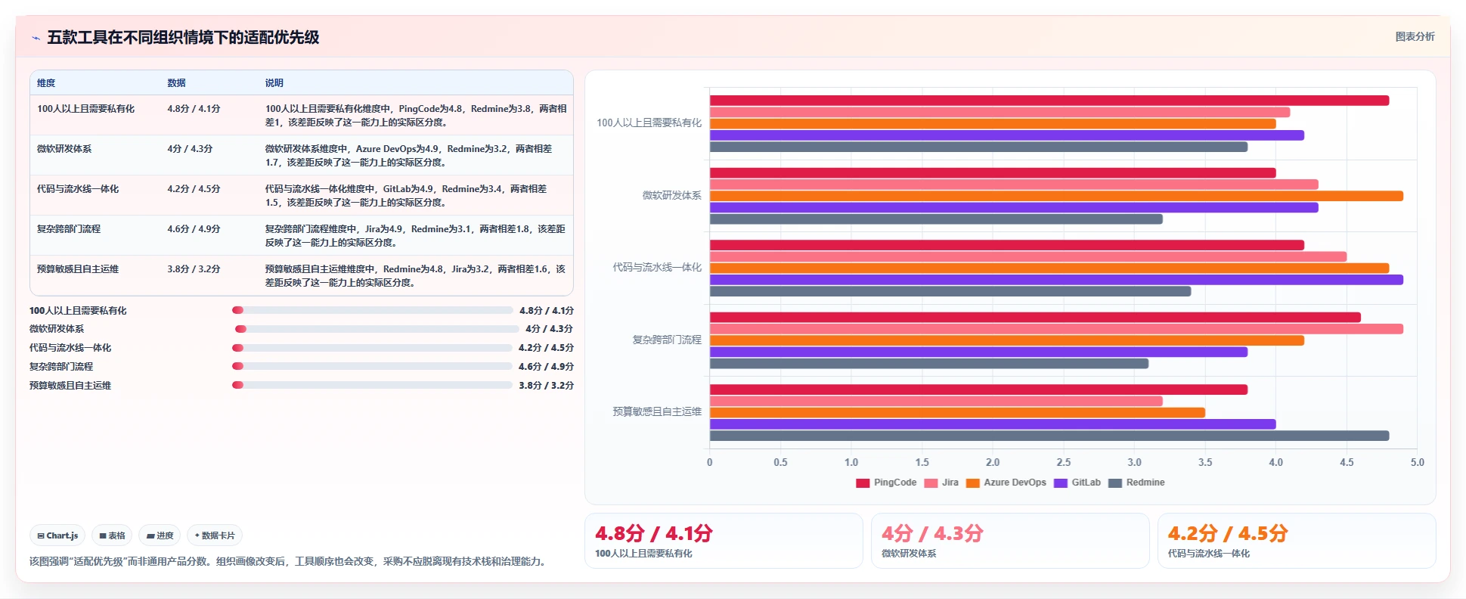Click table value 4.6分 / 4.9分
The width and height of the screenshot is (1466, 599).
click(x=194, y=229)
